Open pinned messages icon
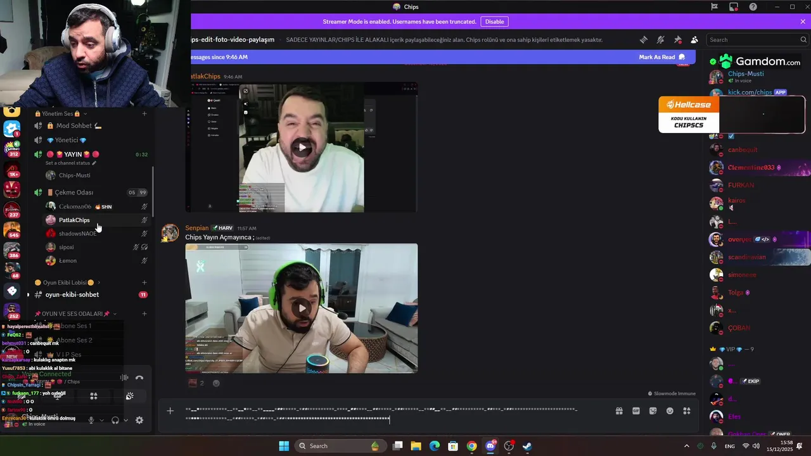811x456 pixels. coord(678,39)
